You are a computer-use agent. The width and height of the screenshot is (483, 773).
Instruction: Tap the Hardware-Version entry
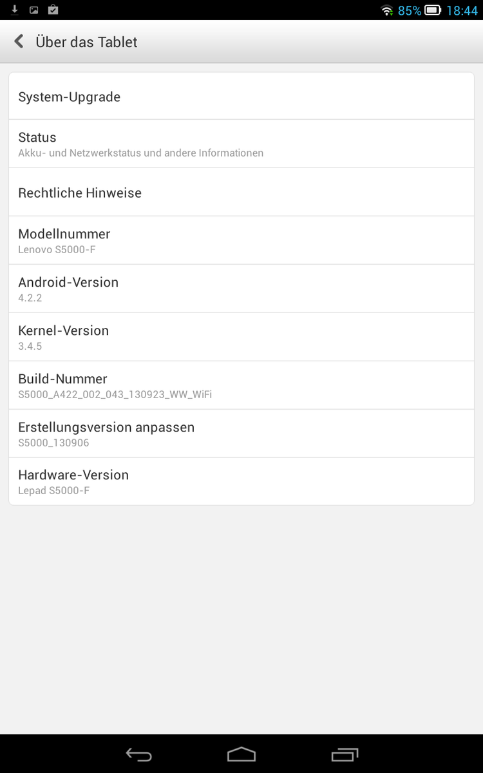coord(241,481)
